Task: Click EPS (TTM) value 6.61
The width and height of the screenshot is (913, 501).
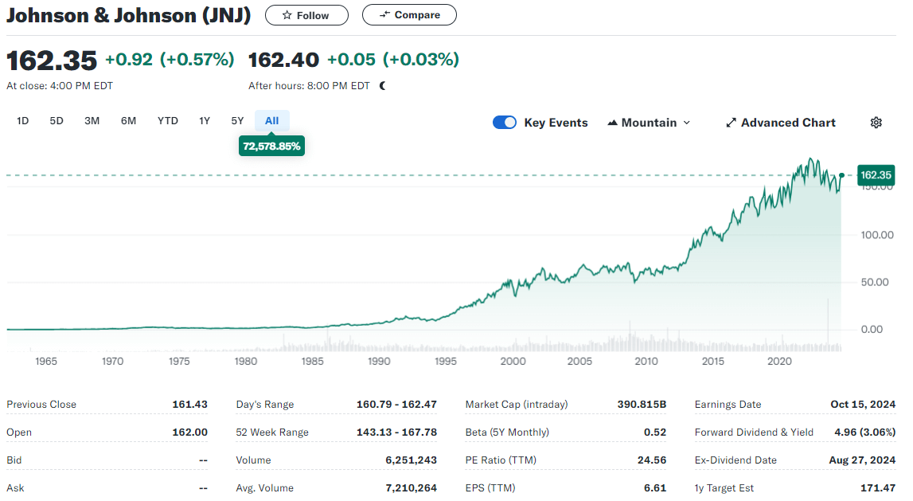Action: (x=655, y=488)
